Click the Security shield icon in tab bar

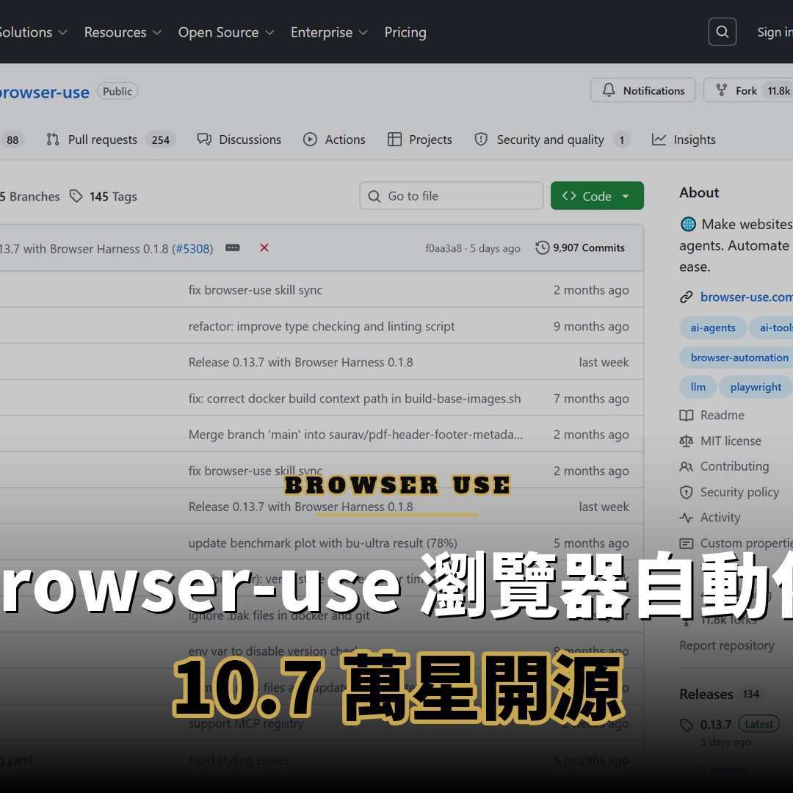[481, 139]
